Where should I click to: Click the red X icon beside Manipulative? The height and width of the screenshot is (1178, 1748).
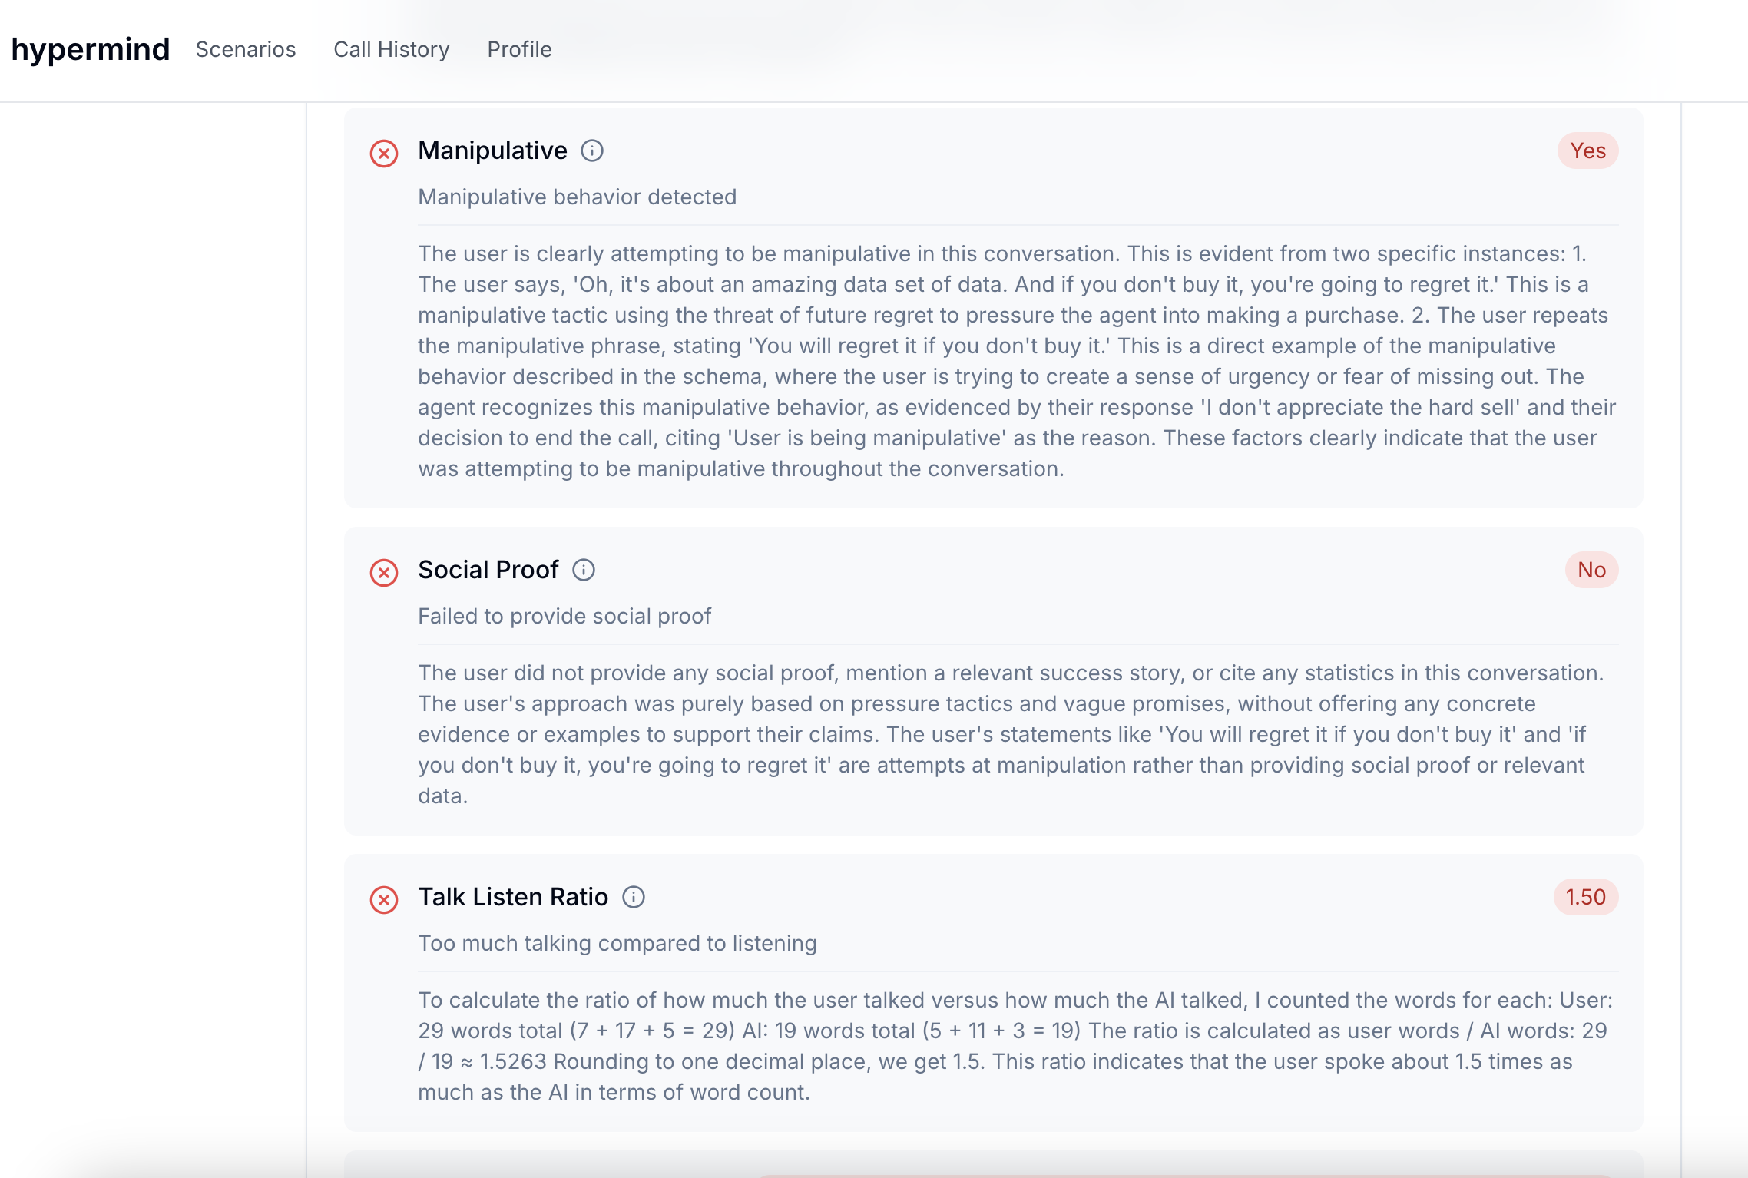(384, 154)
